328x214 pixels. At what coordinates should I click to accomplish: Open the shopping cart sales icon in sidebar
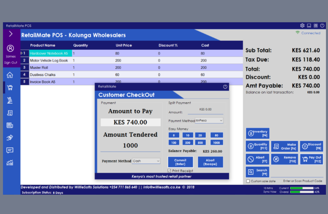pyautogui.click(x=10, y=87)
